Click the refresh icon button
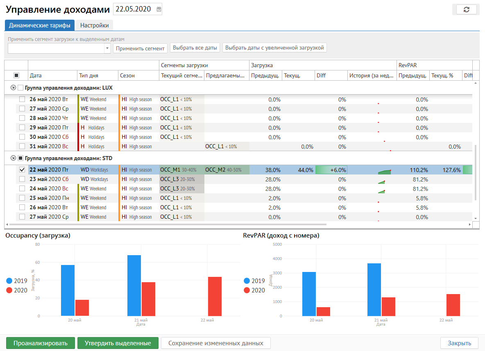 pos(466,9)
